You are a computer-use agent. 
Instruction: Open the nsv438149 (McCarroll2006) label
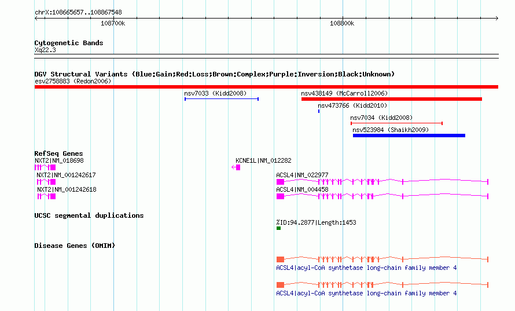(344, 93)
